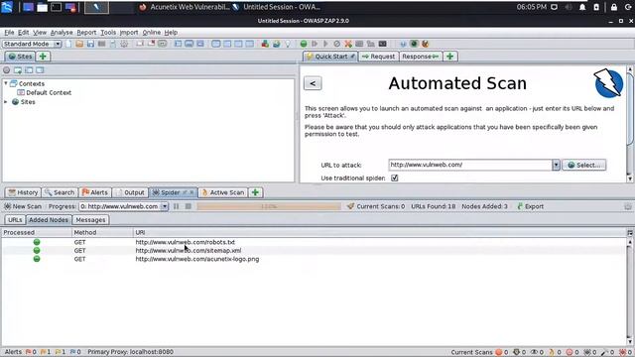Viewport: 635px width, 357px height.
Task: Add a tab with green plus beside Active Scan
Action: tap(255, 192)
